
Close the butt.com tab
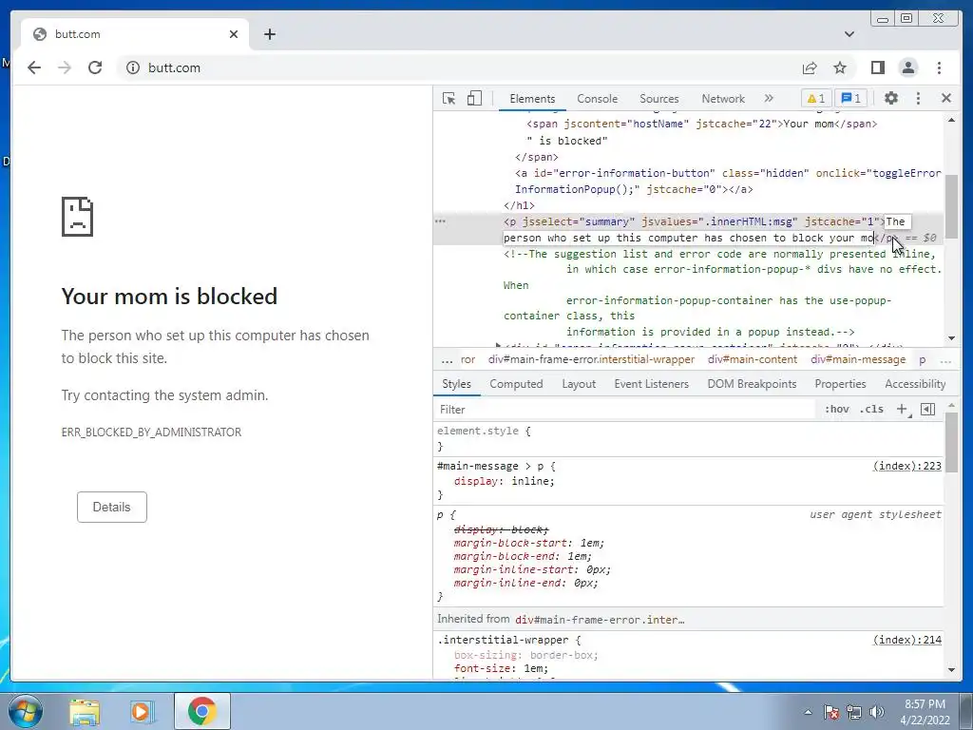[x=234, y=34]
